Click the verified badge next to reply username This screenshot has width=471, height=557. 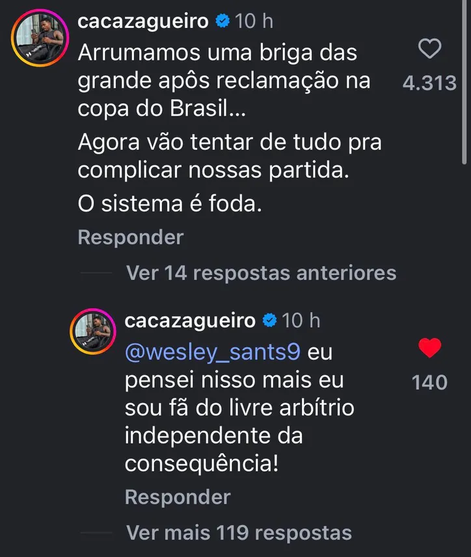tap(267, 319)
